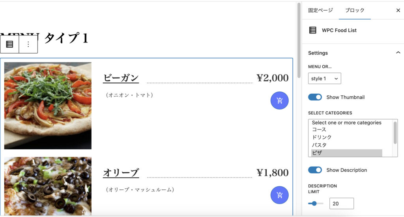This screenshot has width=404, height=217.
Task: Add the オリーブ pizza to cart
Action: 279,195
